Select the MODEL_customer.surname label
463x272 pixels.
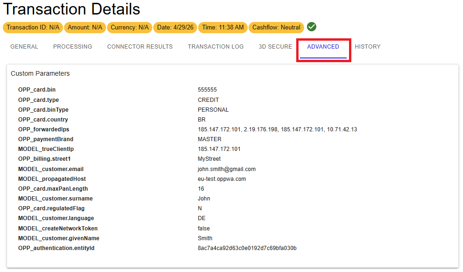click(x=56, y=199)
